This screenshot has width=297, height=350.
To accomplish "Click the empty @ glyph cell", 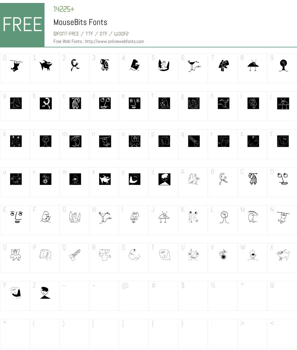I will (134, 296).
